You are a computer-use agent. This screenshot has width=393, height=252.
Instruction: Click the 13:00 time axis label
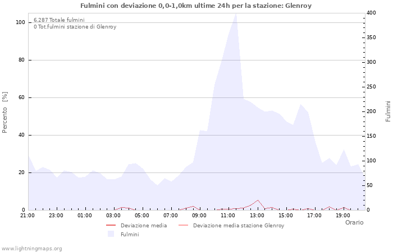pos(257,216)
